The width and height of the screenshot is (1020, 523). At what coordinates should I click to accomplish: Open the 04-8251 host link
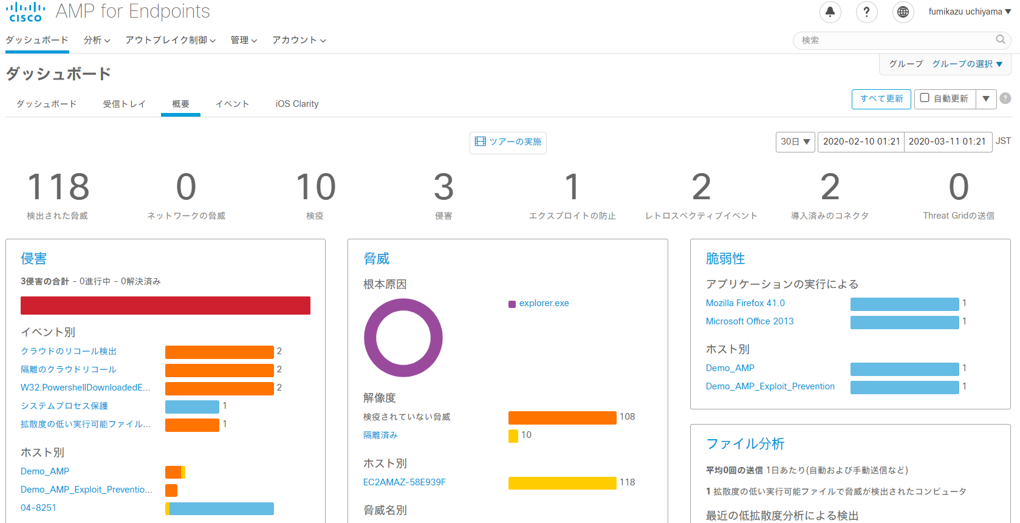(38, 508)
